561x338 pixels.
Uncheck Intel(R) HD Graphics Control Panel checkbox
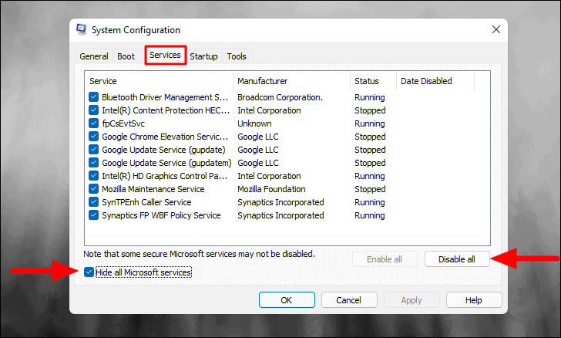pyautogui.click(x=93, y=176)
